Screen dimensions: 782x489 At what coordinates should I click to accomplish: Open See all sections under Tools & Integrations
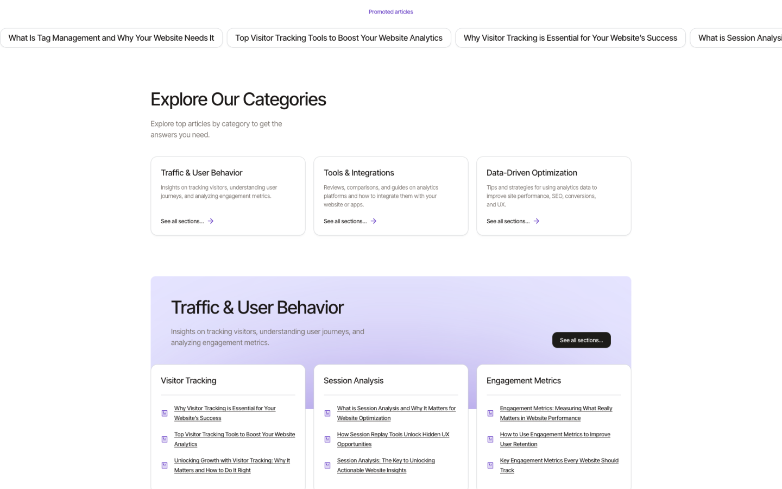pyautogui.click(x=345, y=221)
